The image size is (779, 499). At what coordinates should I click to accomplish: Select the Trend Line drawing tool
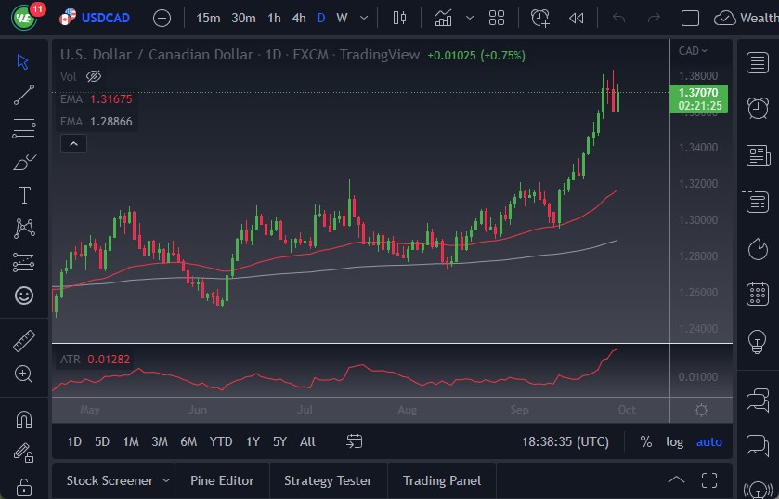[24, 94]
